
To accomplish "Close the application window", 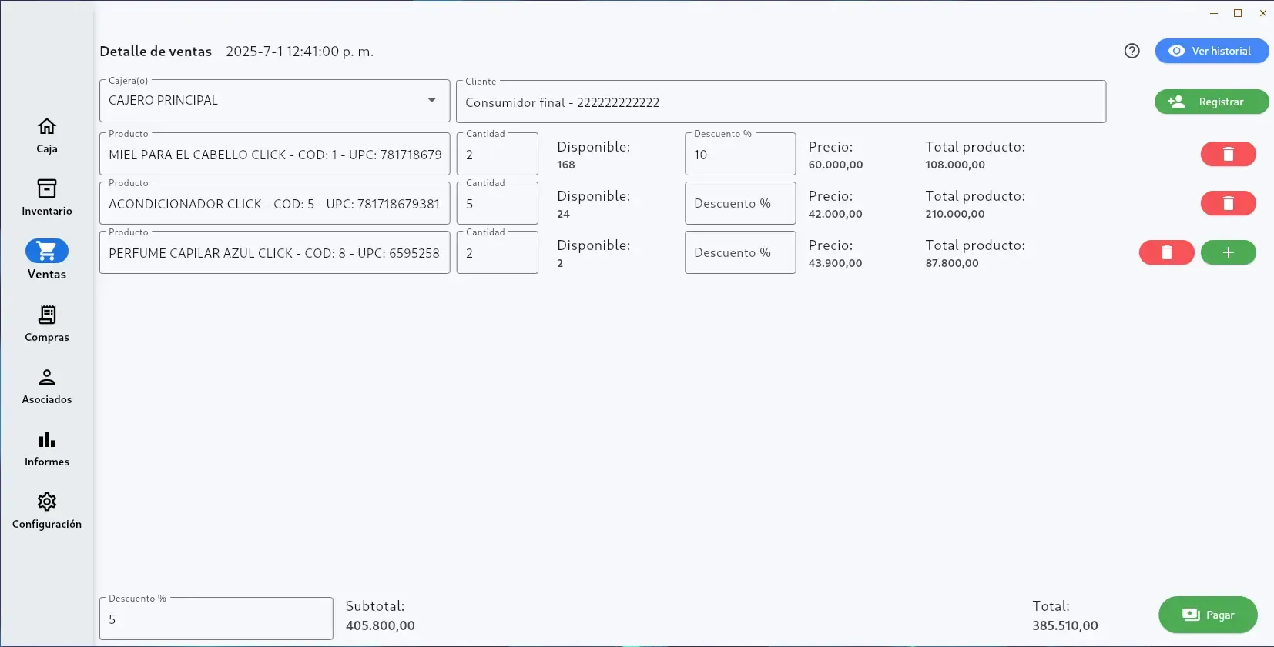I will (x=1263, y=13).
